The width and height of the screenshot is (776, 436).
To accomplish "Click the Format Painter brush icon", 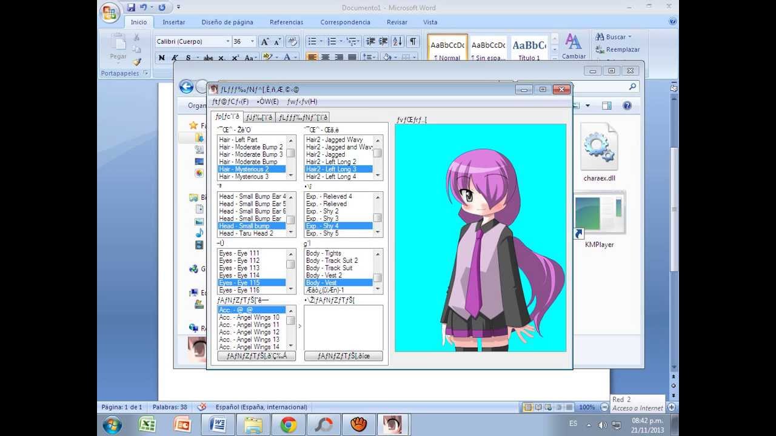I will 137,61.
